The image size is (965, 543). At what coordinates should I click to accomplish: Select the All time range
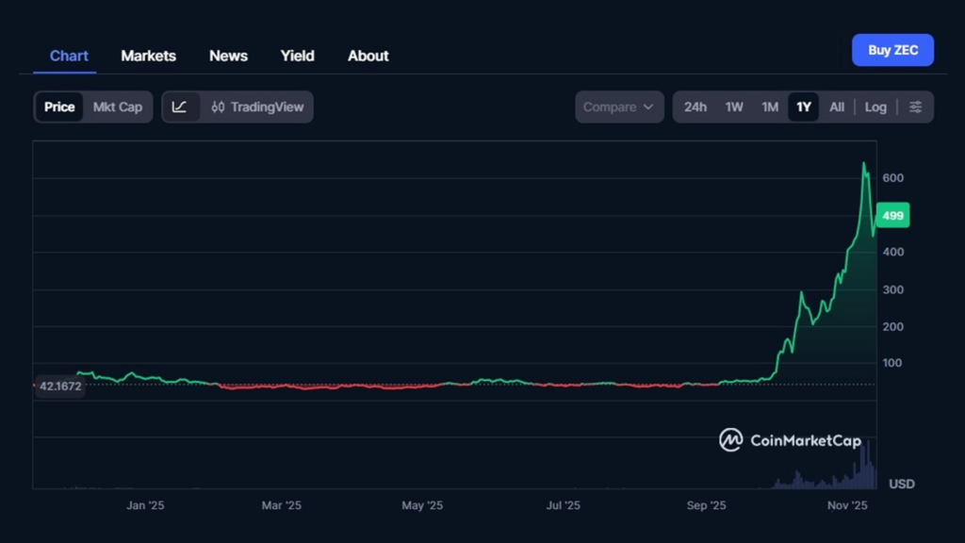[837, 107]
